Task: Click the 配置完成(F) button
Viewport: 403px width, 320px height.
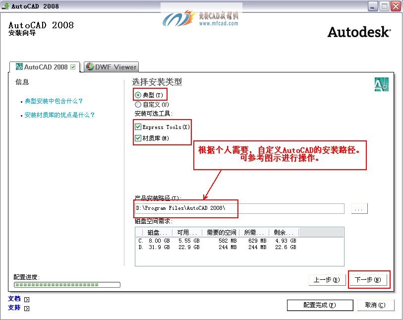Action: (320, 305)
